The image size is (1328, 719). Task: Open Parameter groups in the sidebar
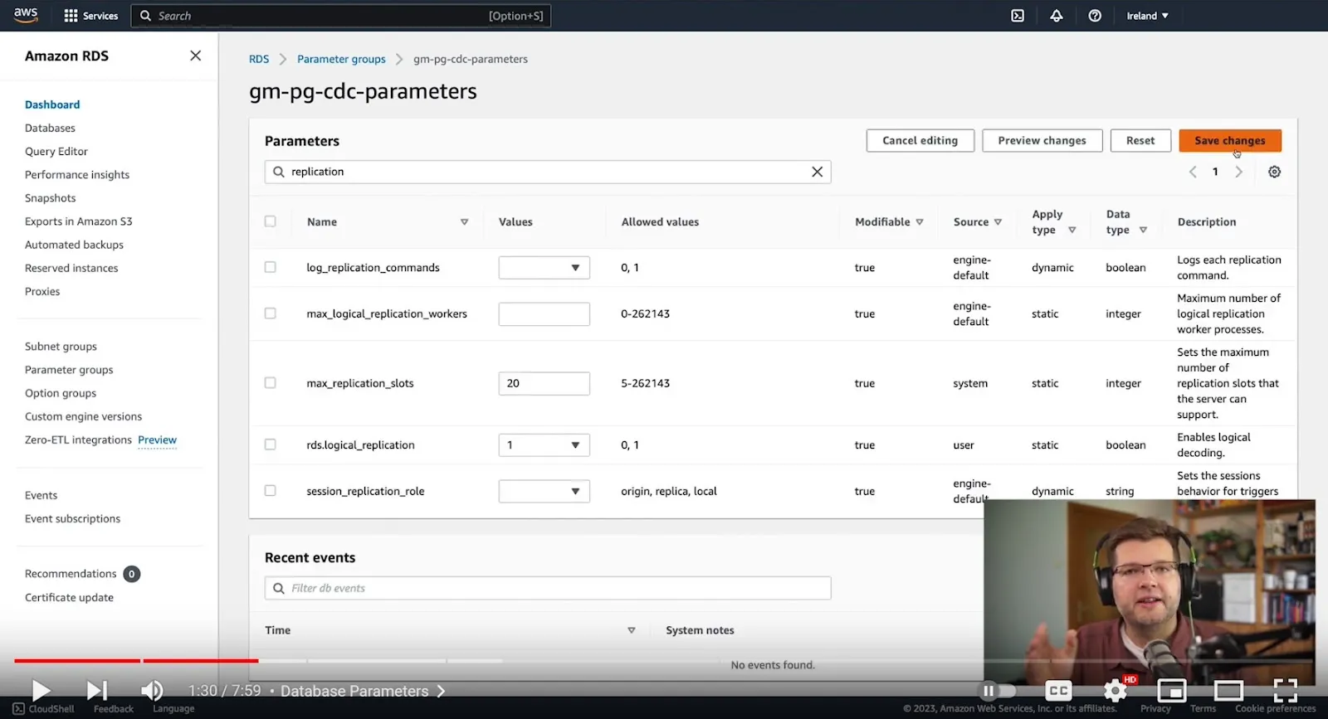(x=69, y=370)
